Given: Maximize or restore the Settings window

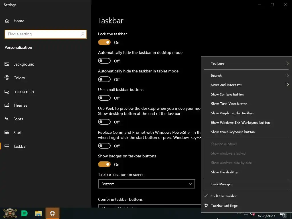Looking at the screenshot, I should (272, 5).
